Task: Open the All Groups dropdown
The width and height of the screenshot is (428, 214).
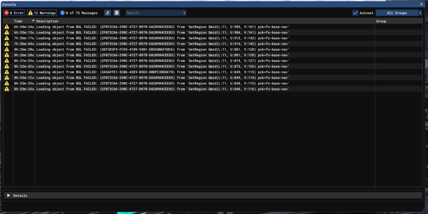Action: [x=396, y=13]
